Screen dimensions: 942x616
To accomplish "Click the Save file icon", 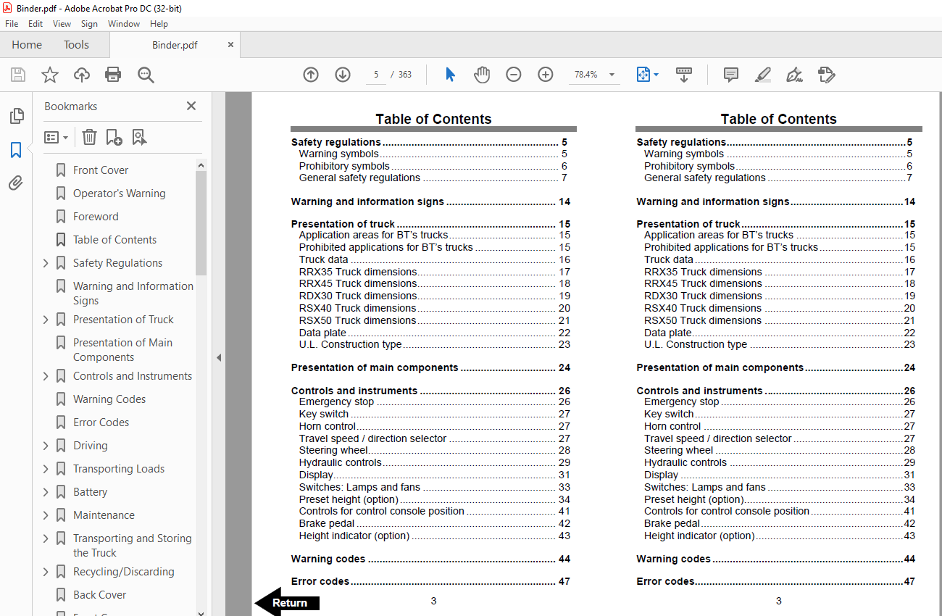I will pyautogui.click(x=18, y=75).
